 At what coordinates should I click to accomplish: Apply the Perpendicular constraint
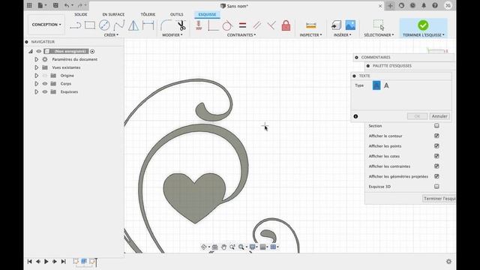[x=271, y=25]
